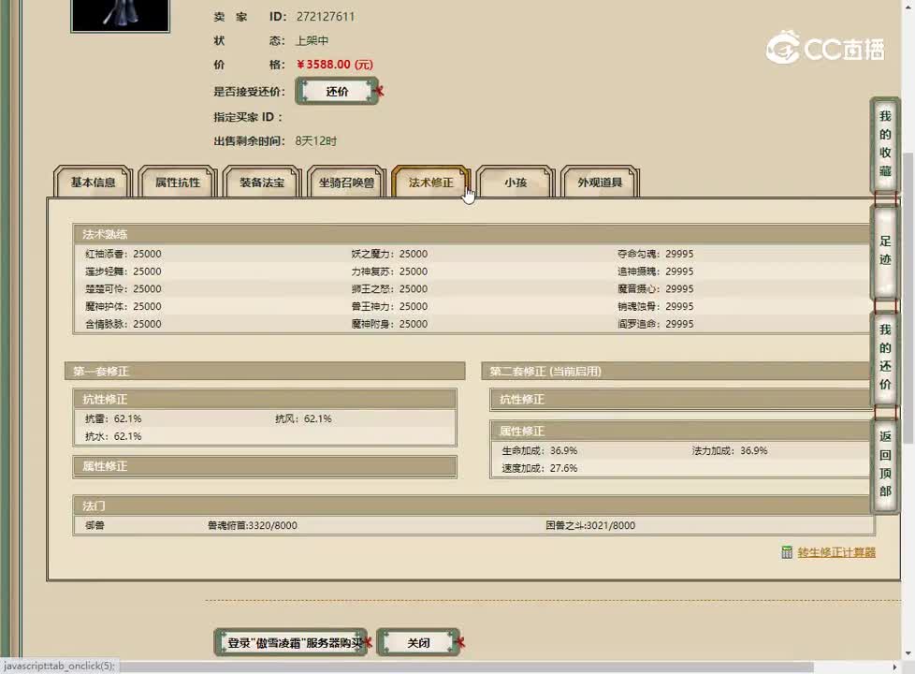
Task: Click the character portrait thumbnail
Action: [x=120, y=16]
